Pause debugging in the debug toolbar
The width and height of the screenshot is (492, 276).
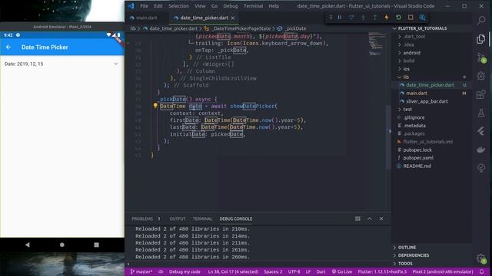tap(340, 18)
